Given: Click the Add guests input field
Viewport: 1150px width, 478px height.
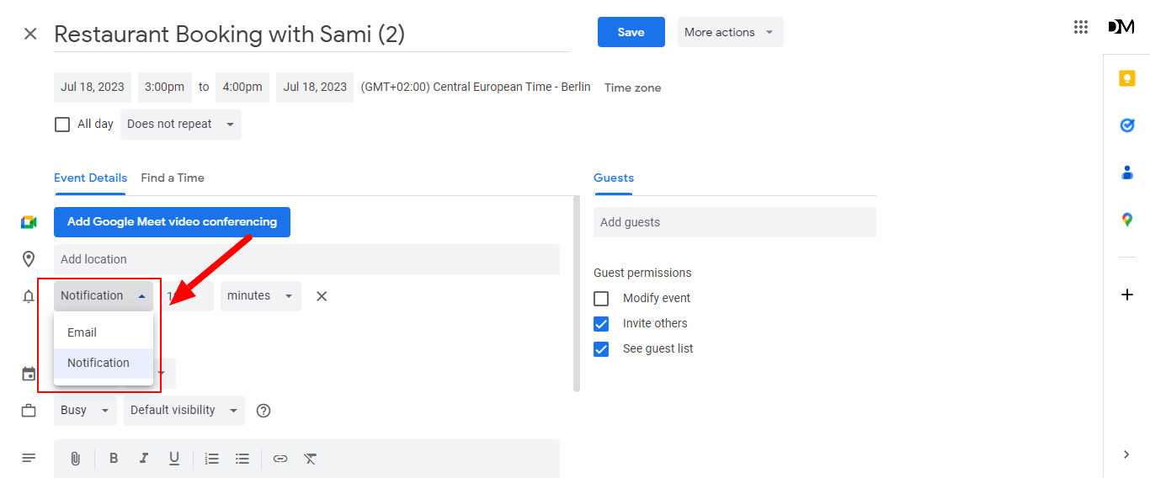Looking at the screenshot, I should pos(734,222).
